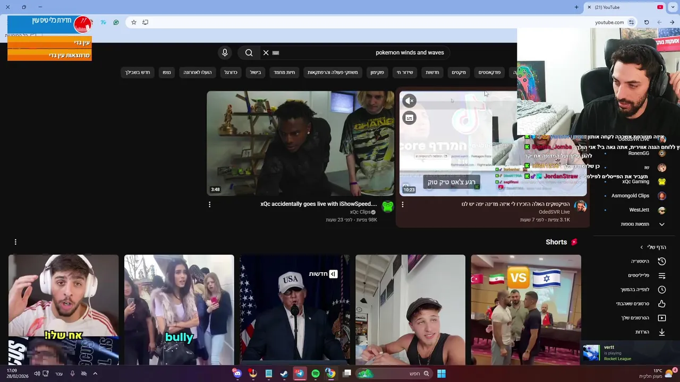Viewport: 680px width, 382px height.
Task: Open Windows Start button on taskbar
Action: click(x=441, y=374)
